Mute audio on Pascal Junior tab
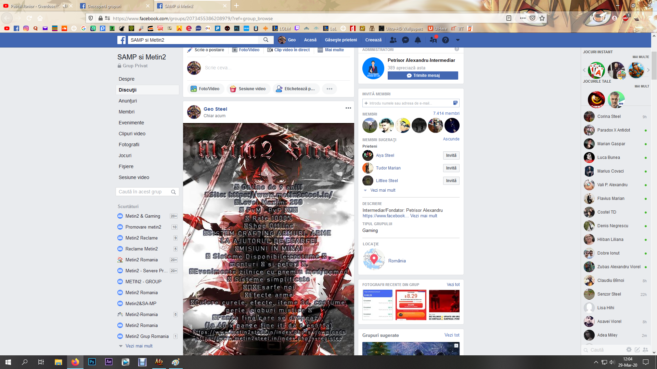Image resolution: width=657 pixels, height=369 pixels. point(65,6)
